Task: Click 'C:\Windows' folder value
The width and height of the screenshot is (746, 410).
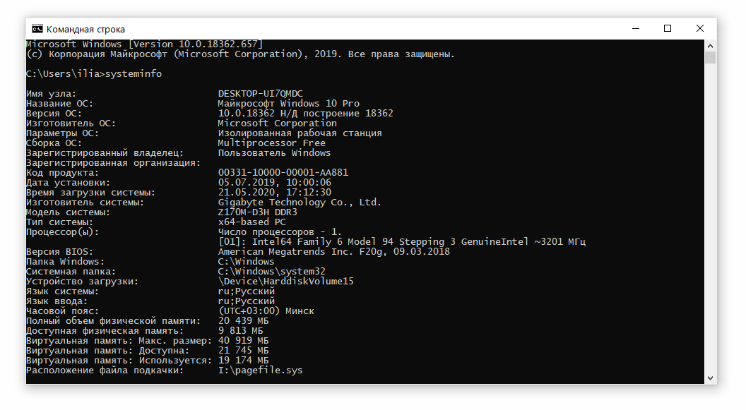Action: pyautogui.click(x=246, y=262)
